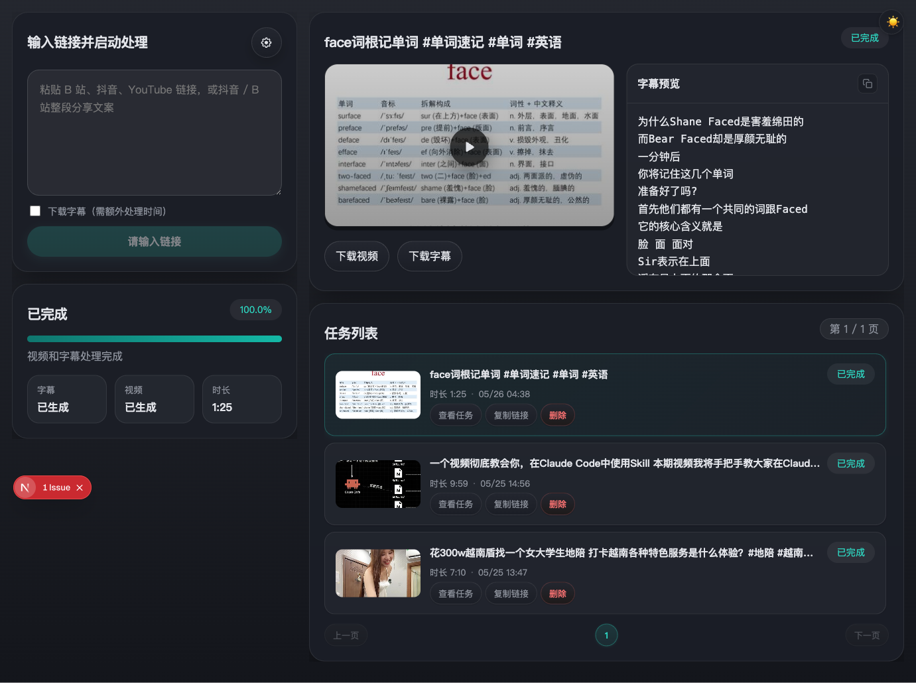Copy link of the 花300w越南 task
Image resolution: width=916 pixels, height=683 pixels.
(x=511, y=593)
